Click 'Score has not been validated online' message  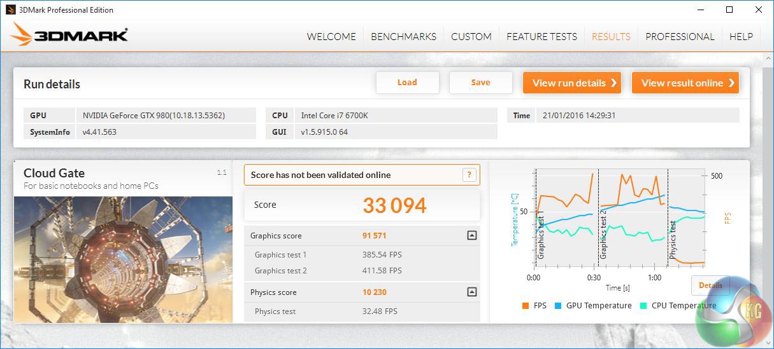(321, 175)
